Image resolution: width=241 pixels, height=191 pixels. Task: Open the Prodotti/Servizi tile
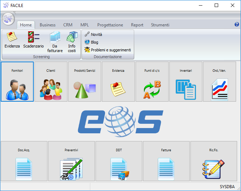85,82
